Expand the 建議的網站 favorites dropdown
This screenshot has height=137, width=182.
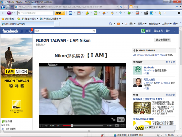tap(37, 19)
